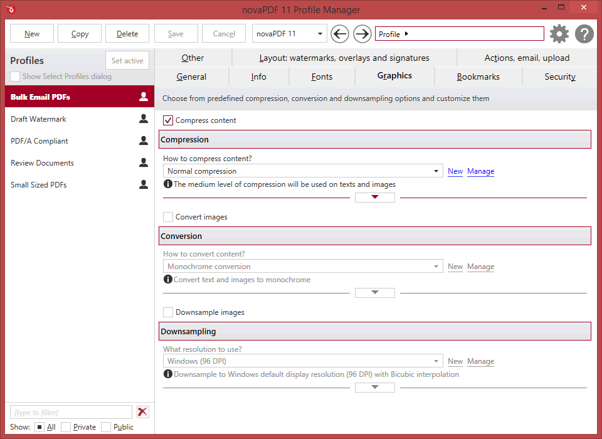This screenshot has height=439, width=602.
Task: Click the Conversion section header
Action: [375, 236]
